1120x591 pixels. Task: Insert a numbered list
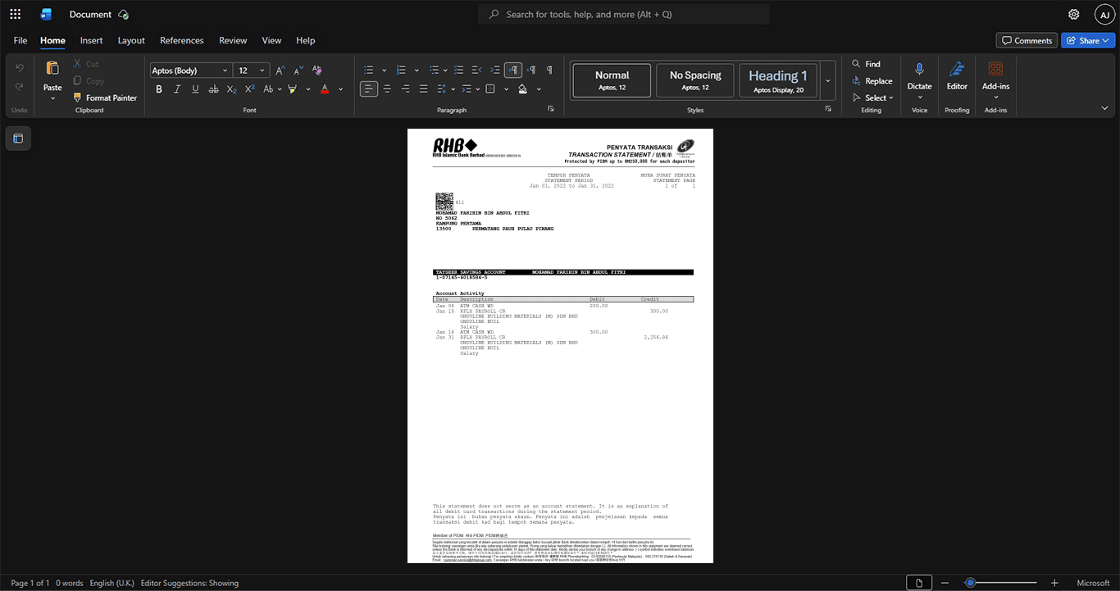pyautogui.click(x=401, y=70)
